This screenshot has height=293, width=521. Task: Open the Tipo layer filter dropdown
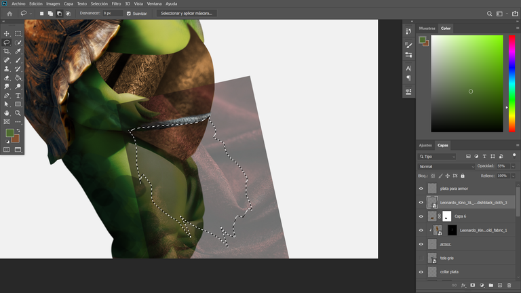(x=438, y=157)
